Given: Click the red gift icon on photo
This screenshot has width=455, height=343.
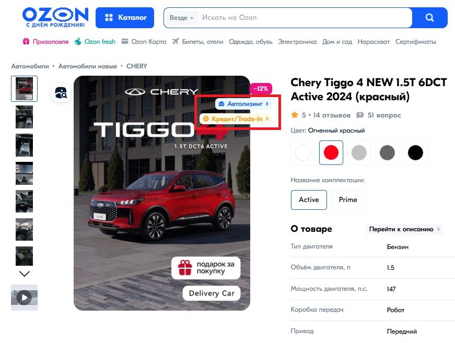Looking at the screenshot, I should pos(185,268).
